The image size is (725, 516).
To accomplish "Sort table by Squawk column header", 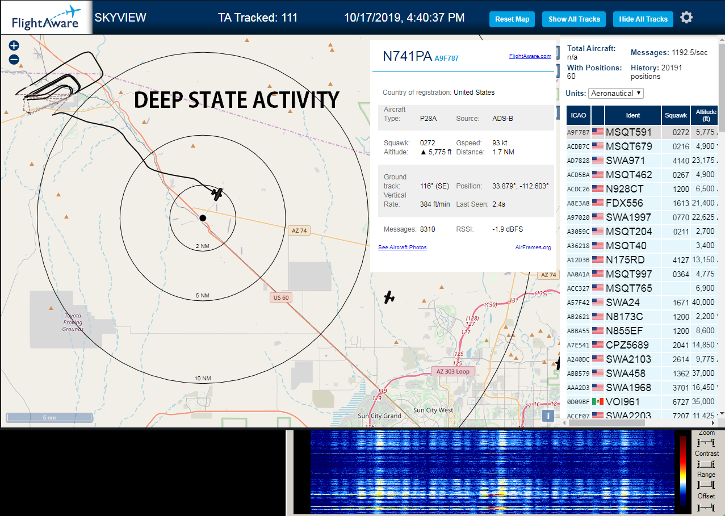I will pyautogui.click(x=676, y=115).
